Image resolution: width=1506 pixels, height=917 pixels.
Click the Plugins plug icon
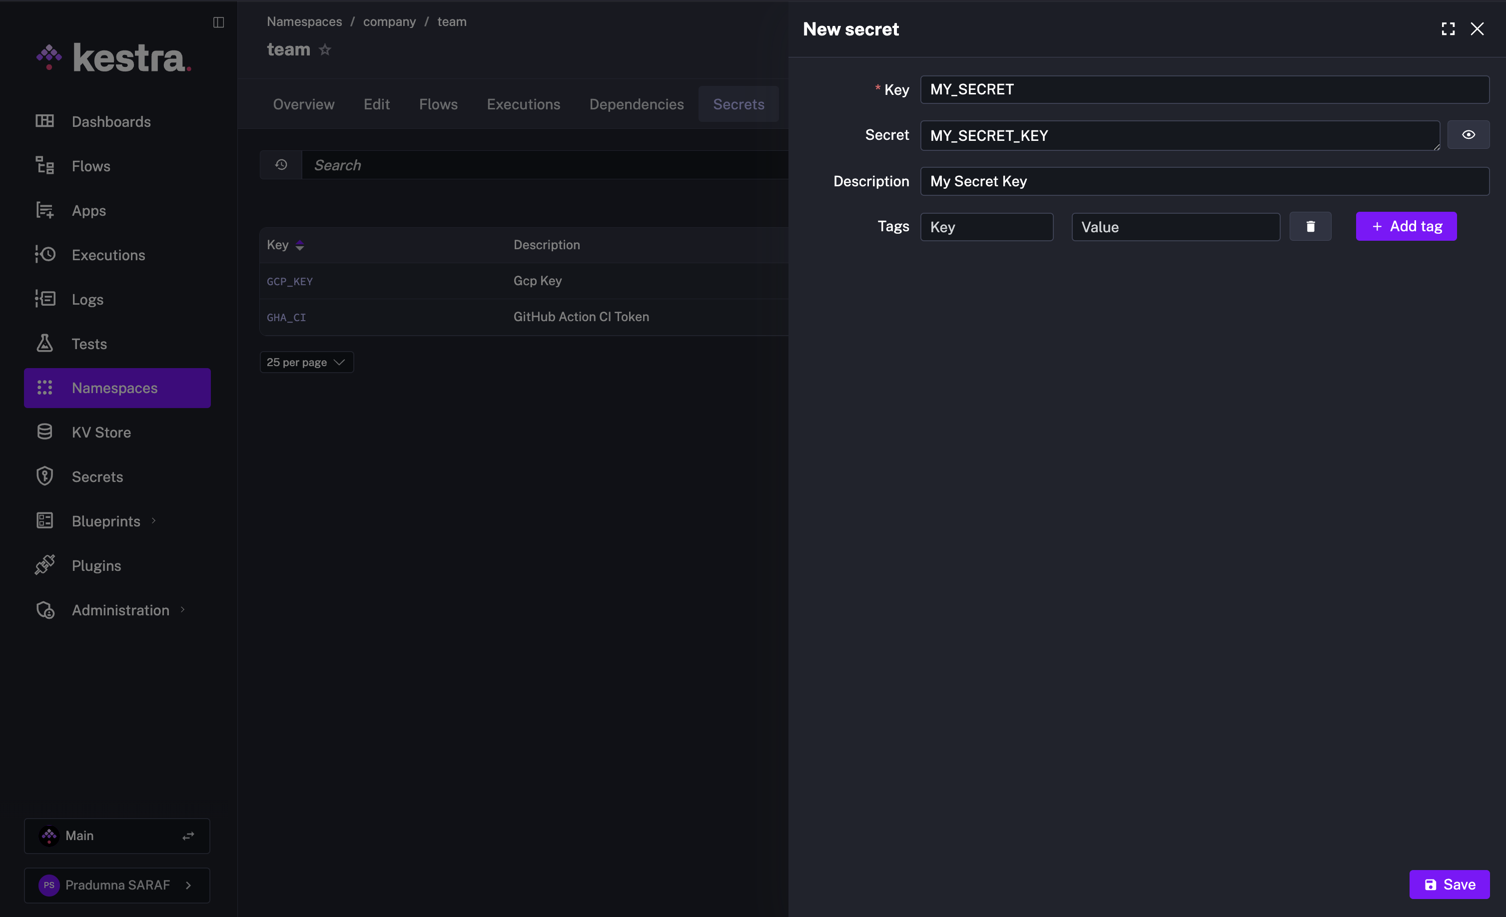pos(44,565)
